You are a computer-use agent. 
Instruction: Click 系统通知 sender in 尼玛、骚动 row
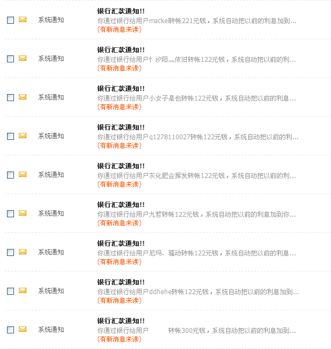pos(51,252)
